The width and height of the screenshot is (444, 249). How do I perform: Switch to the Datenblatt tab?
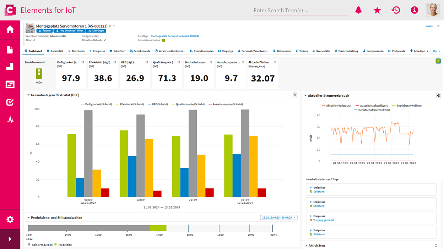[x=55, y=51]
